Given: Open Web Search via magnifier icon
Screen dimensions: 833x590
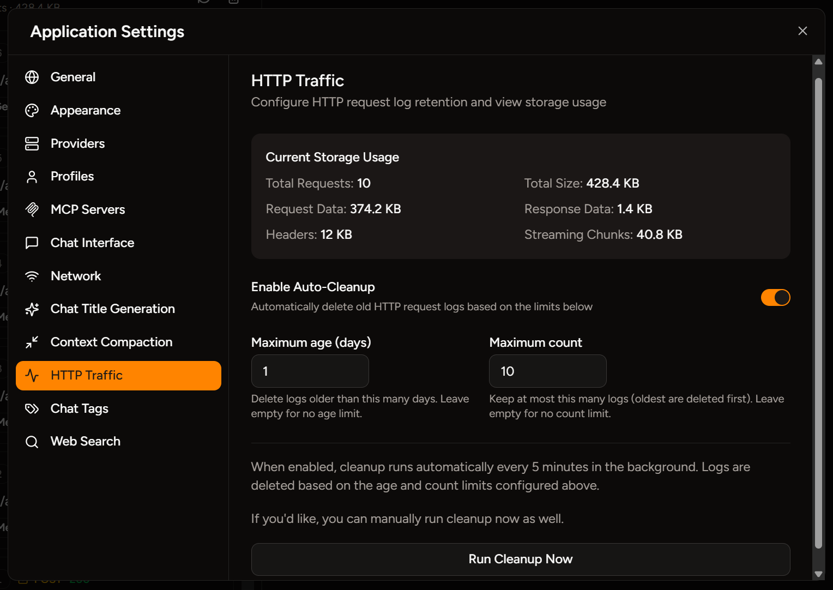Looking at the screenshot, I should 32,441.
